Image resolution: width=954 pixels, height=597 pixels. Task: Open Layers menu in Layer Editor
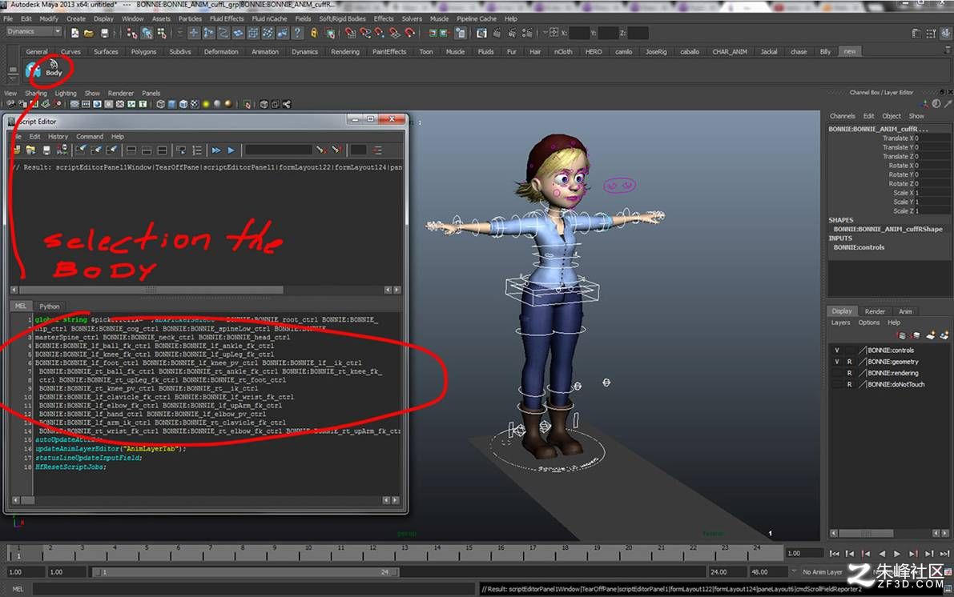841,323
